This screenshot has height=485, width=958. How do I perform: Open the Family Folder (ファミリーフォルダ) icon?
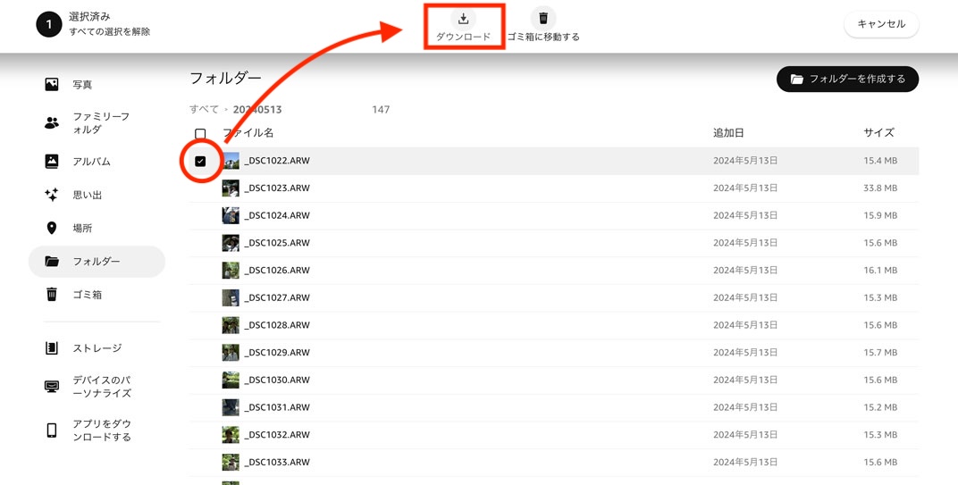click(x=52, y=122)
